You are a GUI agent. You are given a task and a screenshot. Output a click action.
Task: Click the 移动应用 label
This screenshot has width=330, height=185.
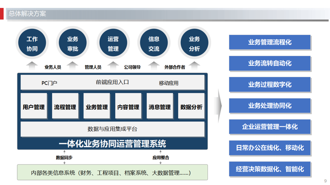[169, 83]
